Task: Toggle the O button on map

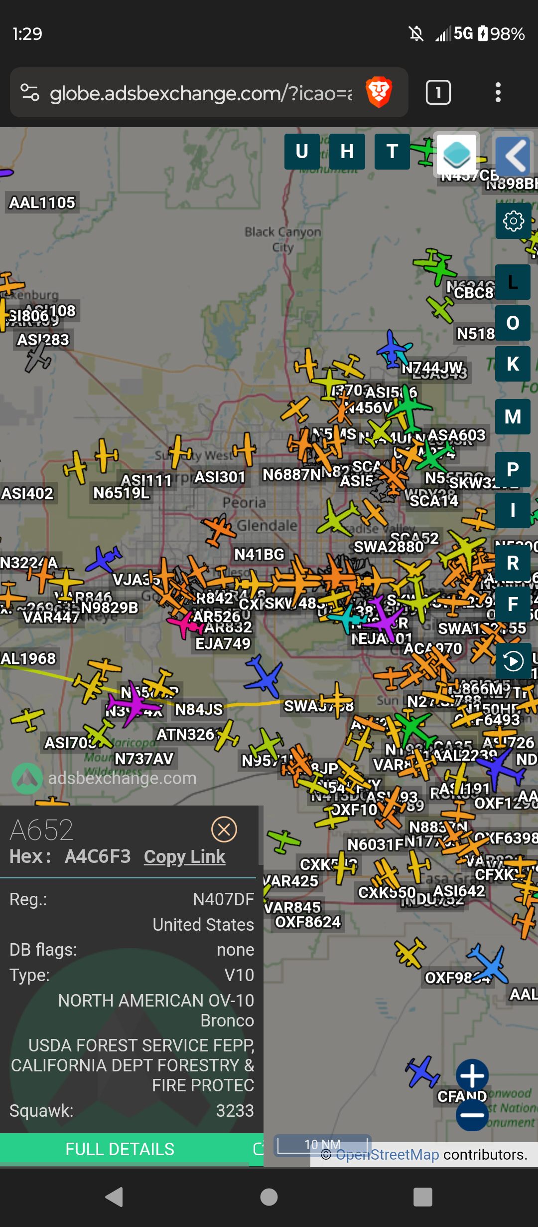Action: tap(513, 323)
